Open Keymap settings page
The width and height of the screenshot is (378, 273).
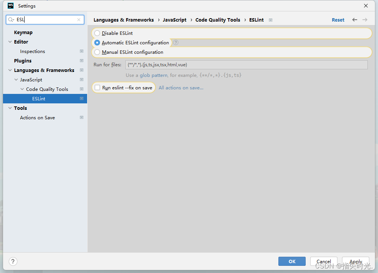coord(23,32)
